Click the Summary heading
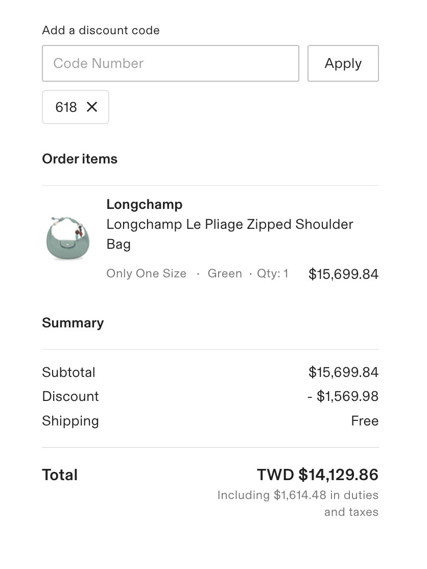Screen dimensions: 427x569 73,323
